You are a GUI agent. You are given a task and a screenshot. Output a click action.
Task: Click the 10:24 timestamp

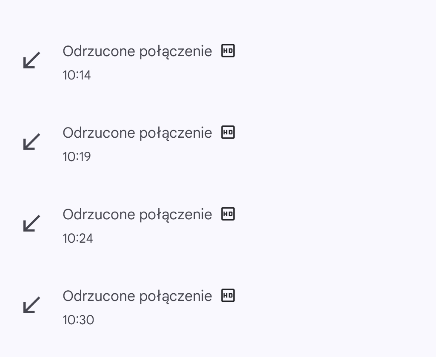77,239
